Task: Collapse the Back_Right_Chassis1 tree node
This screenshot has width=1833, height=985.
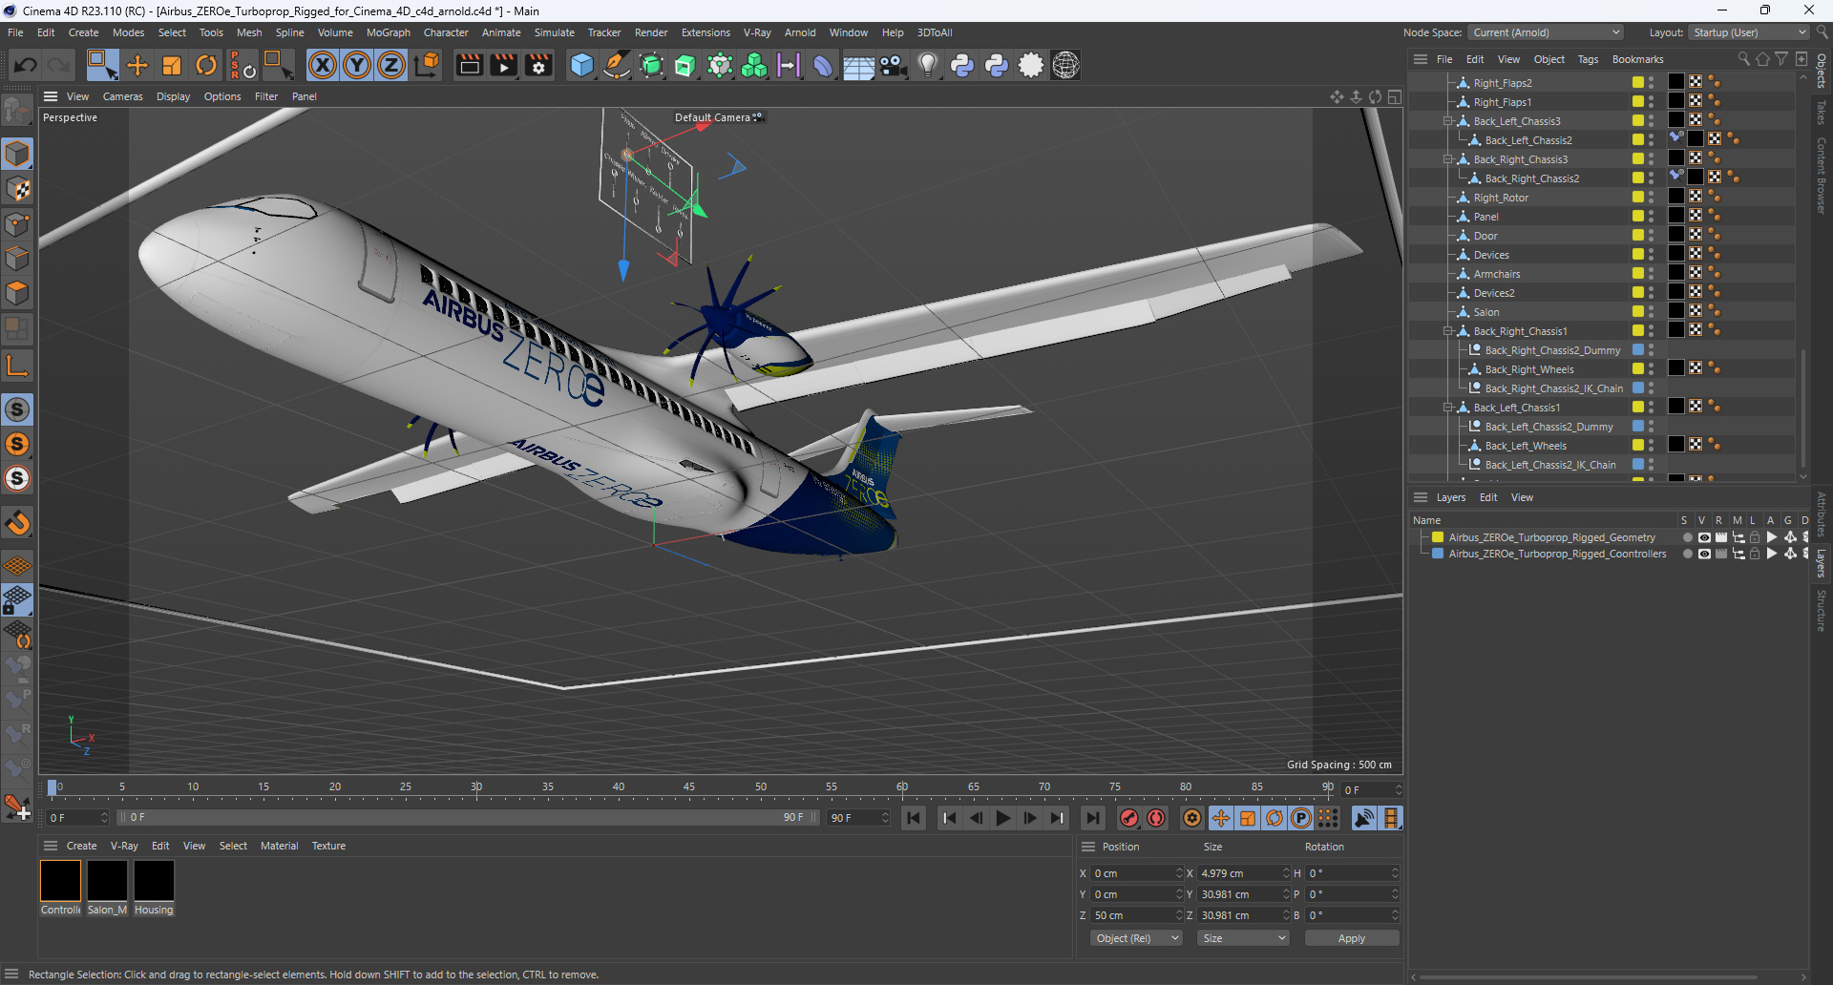Action: [x=1448, y=331]
